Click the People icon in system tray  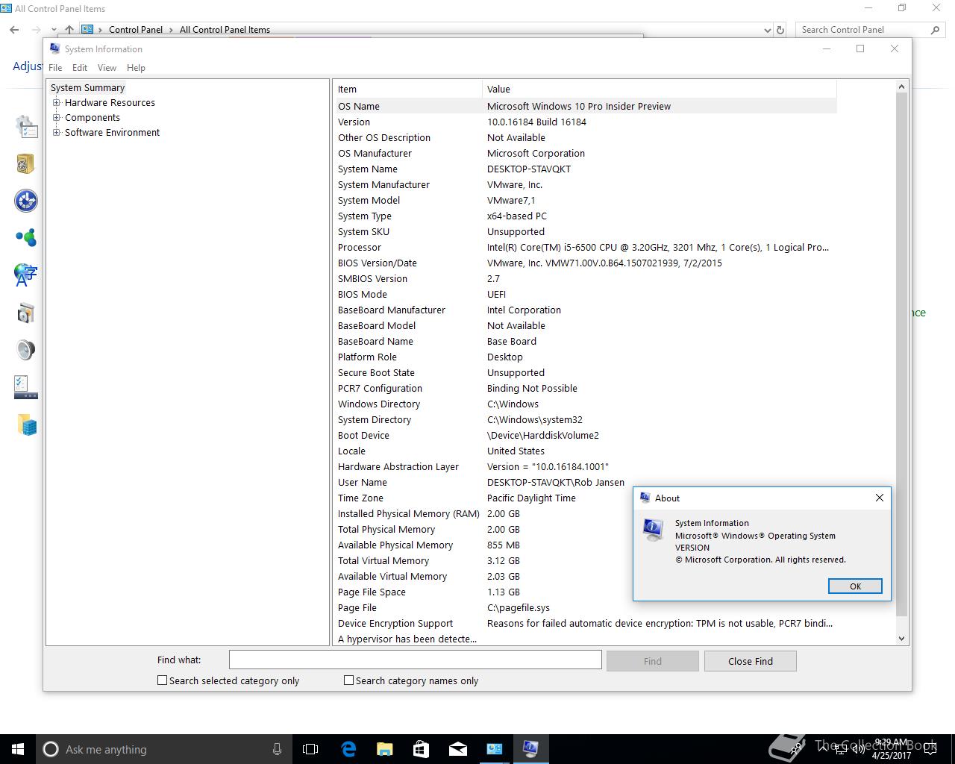coord(798,748)
